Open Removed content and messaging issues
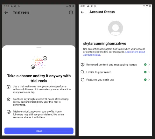 pyautogui.click(x=115, y=65)
